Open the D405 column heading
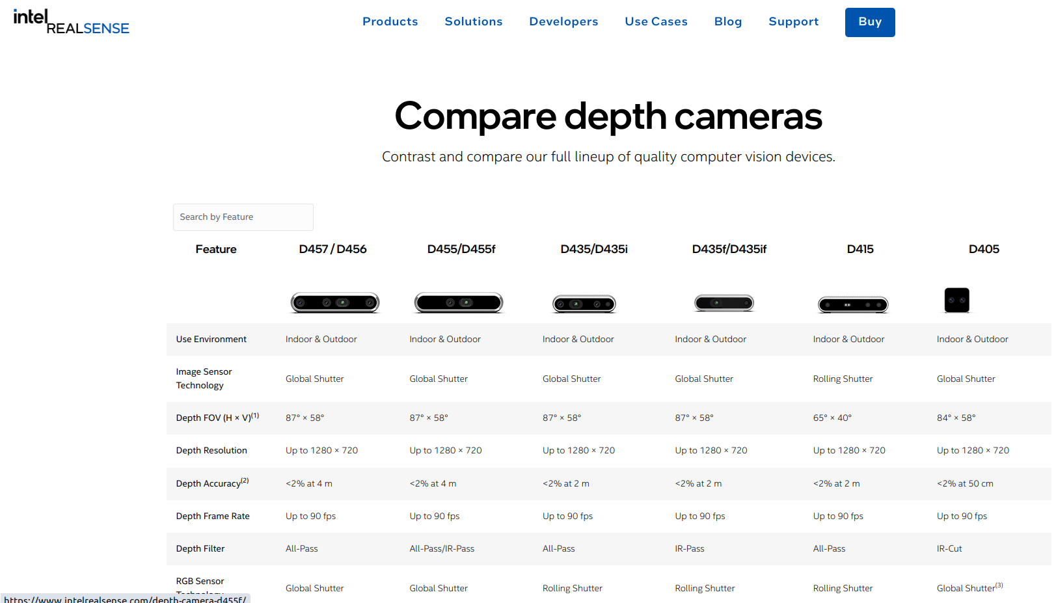The height and width of the screenshot is (603, 1056). click(984, 249)
